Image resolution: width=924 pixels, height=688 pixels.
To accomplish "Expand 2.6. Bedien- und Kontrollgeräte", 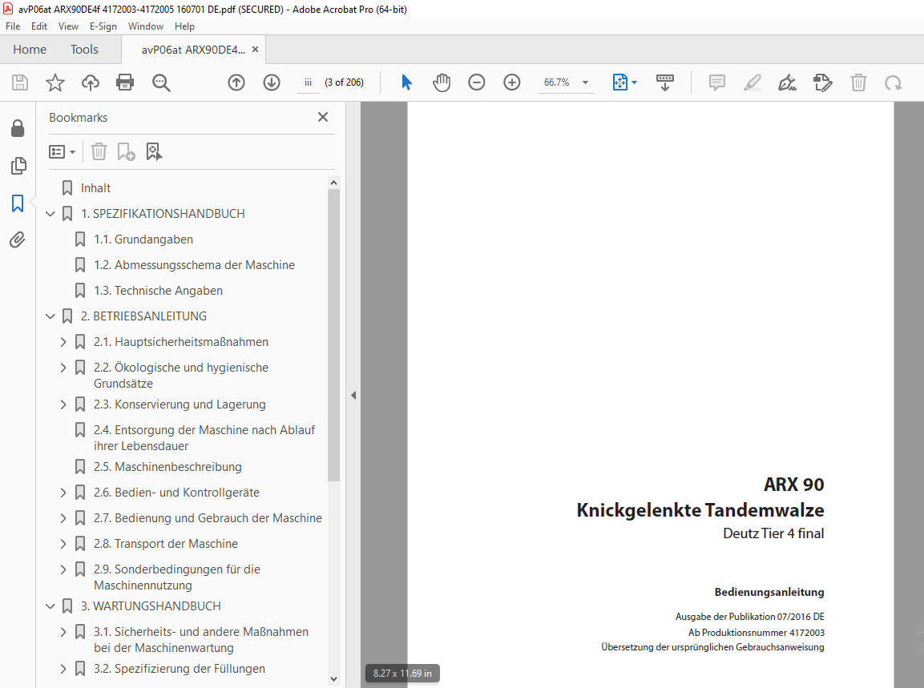I will click(63, 493).
